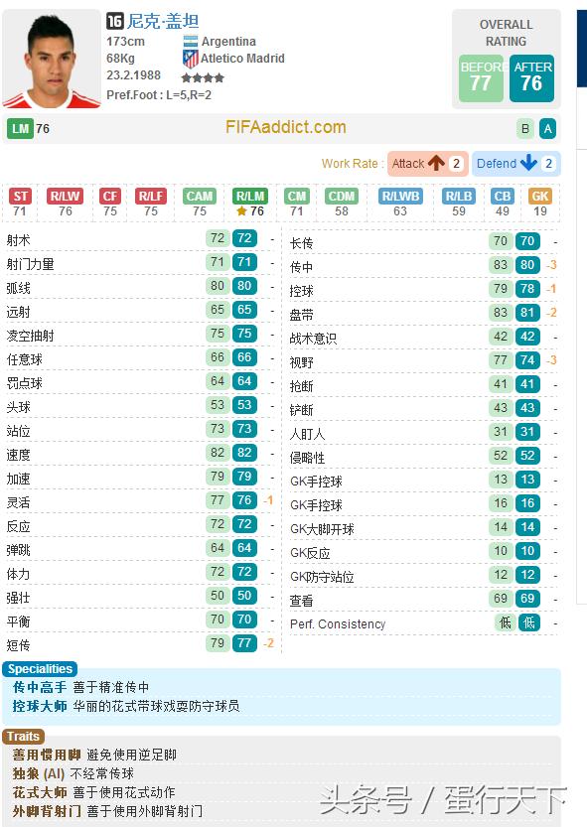The width and height of the screenshot is (587, 827).
Task: Select the GK position tab
Action: 540,197
